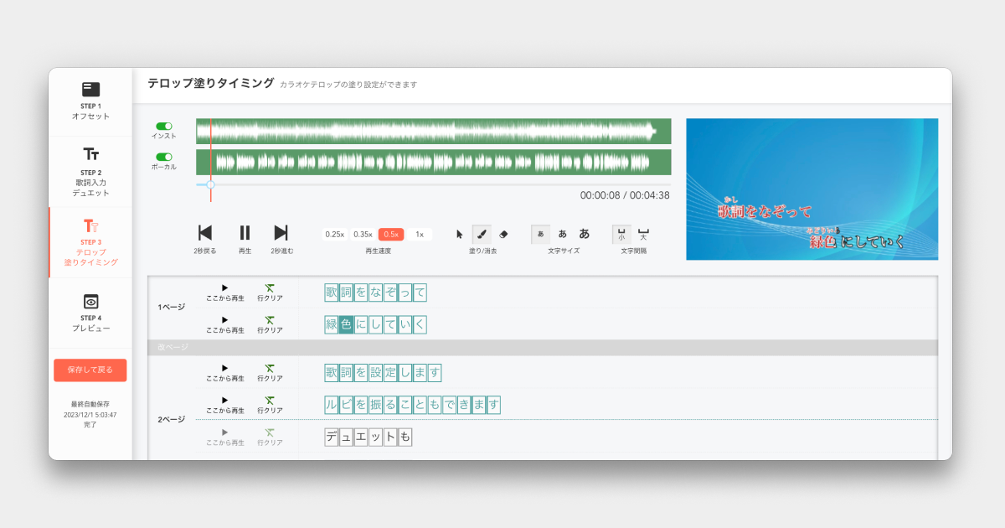This screenshot has width=1005, height=528.
Task: Skip forward 2 seconds
Action: point(281,233)
